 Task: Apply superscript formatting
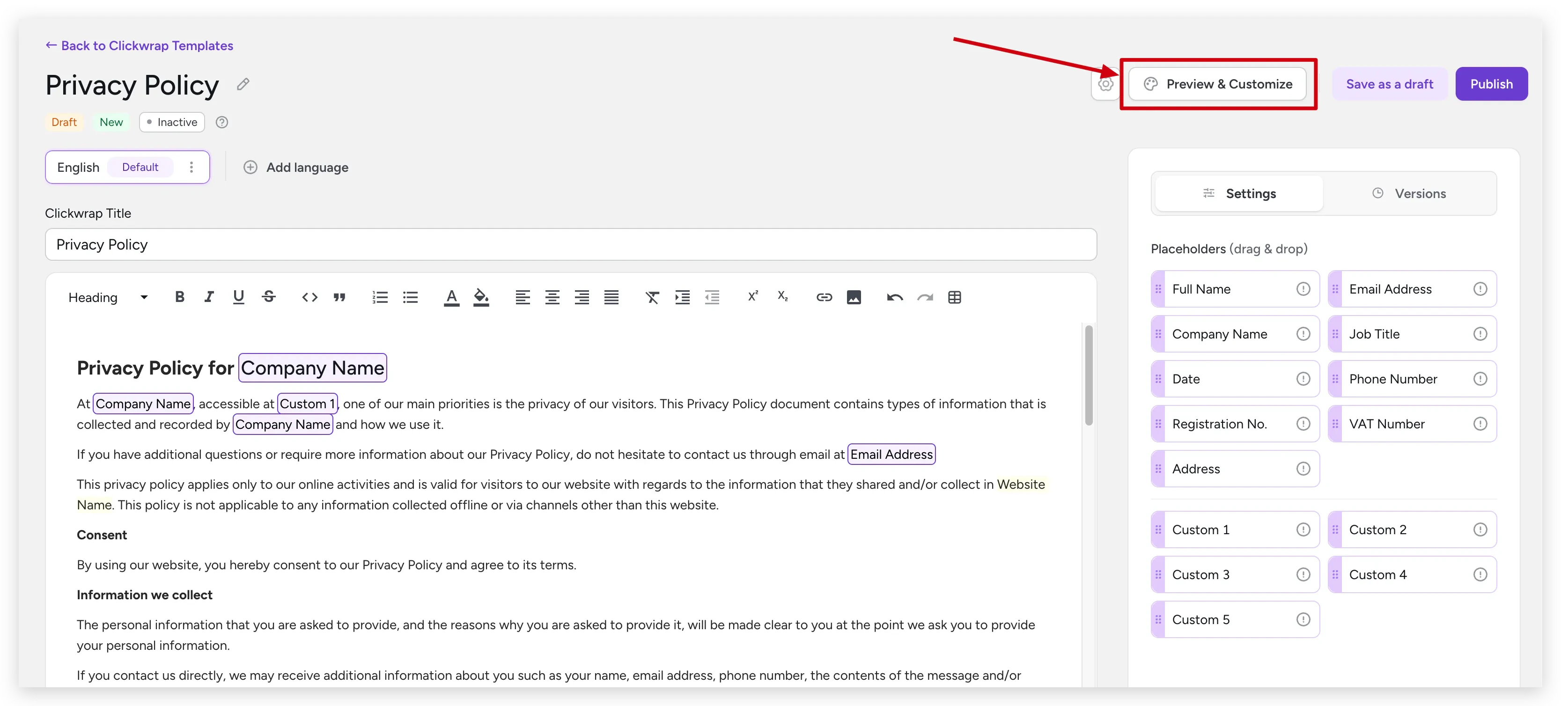tap(752, 296)
